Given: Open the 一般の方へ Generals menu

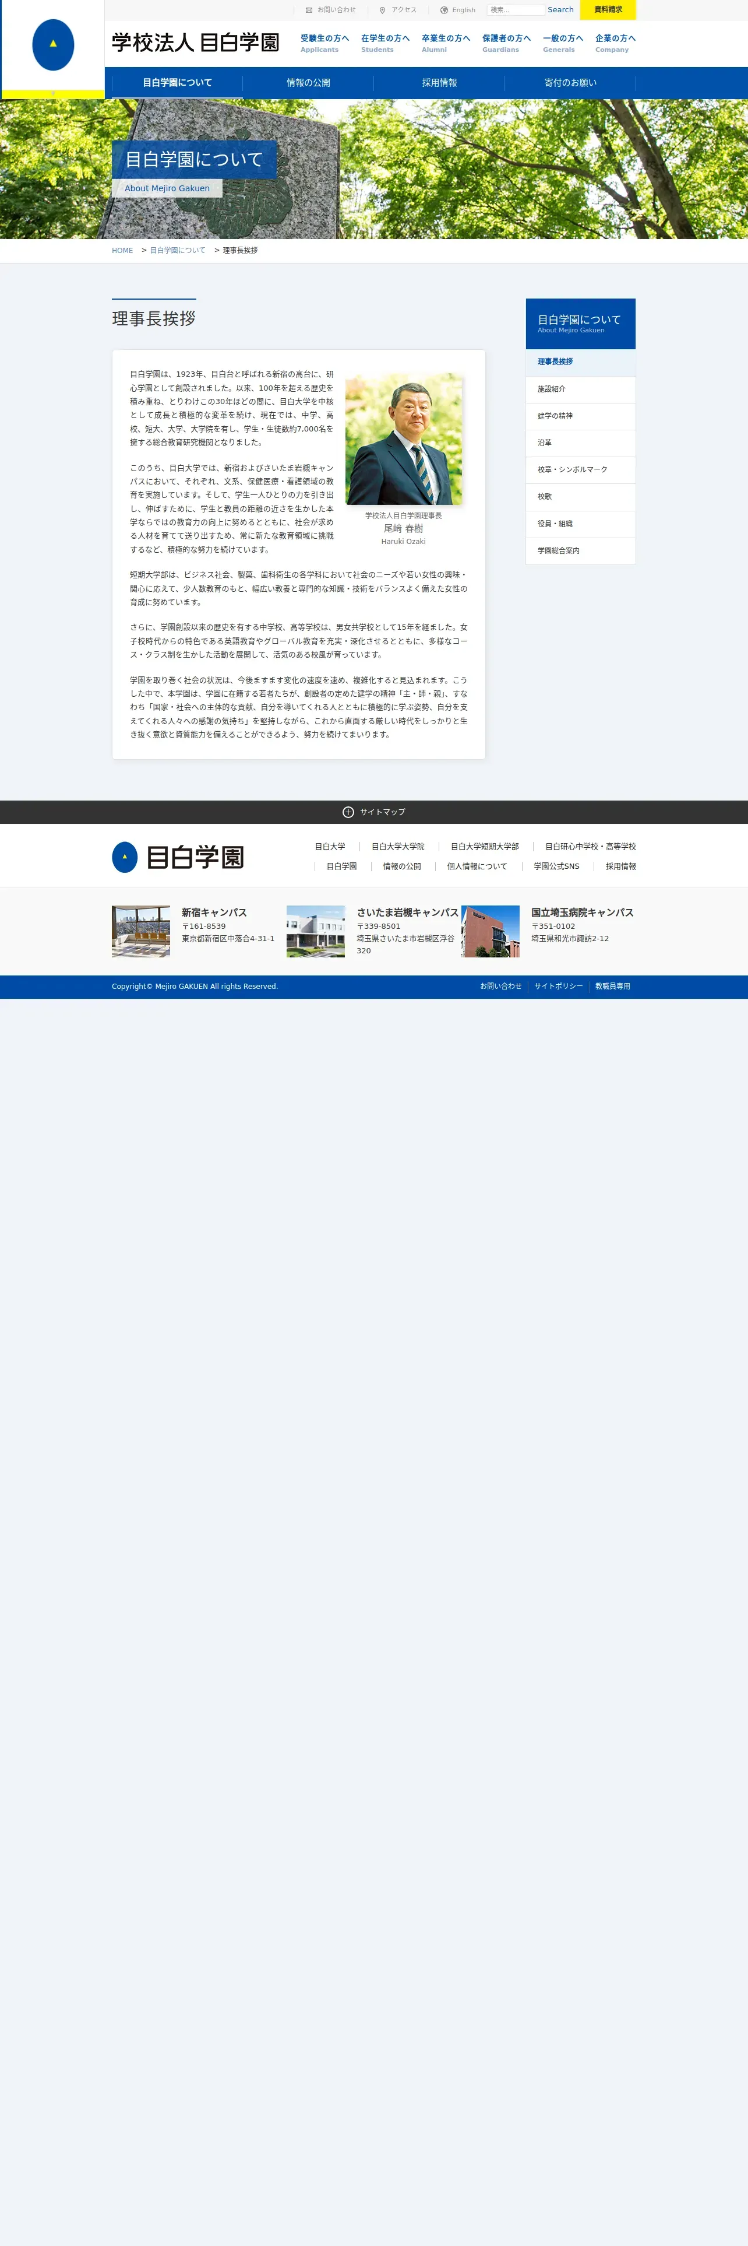Looking at the screenshot, I should tap(563, 43).
